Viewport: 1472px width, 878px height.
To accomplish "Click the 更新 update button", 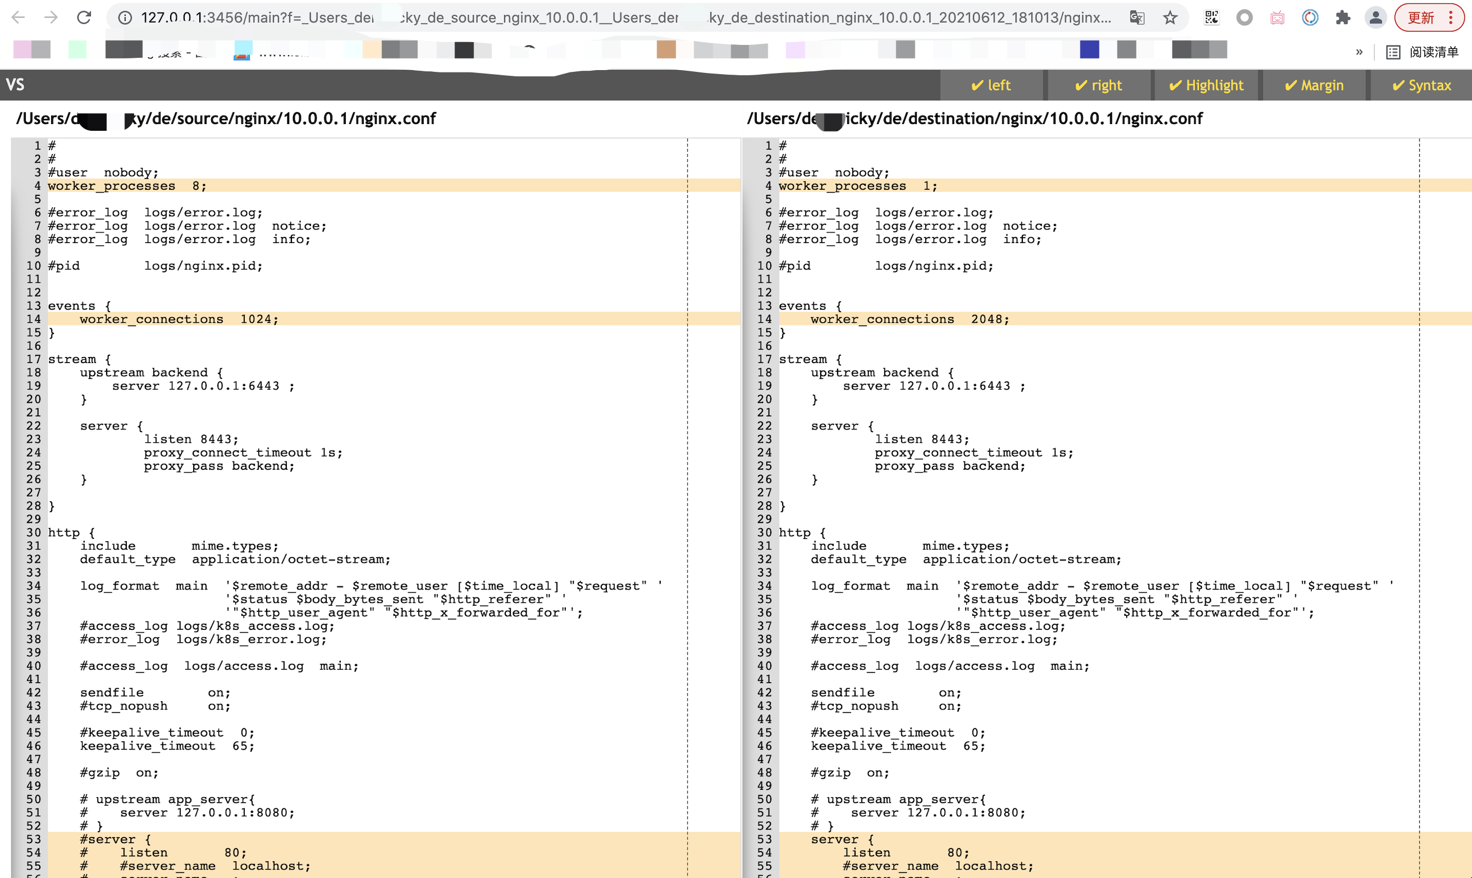I will click(1420, 17).
